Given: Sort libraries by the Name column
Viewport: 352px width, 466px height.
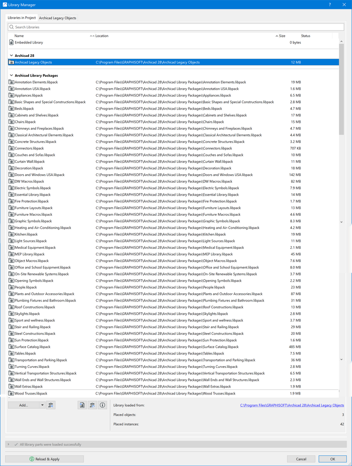Looking at the screenshot, I should pyautogui.click(x=19, y=35).
